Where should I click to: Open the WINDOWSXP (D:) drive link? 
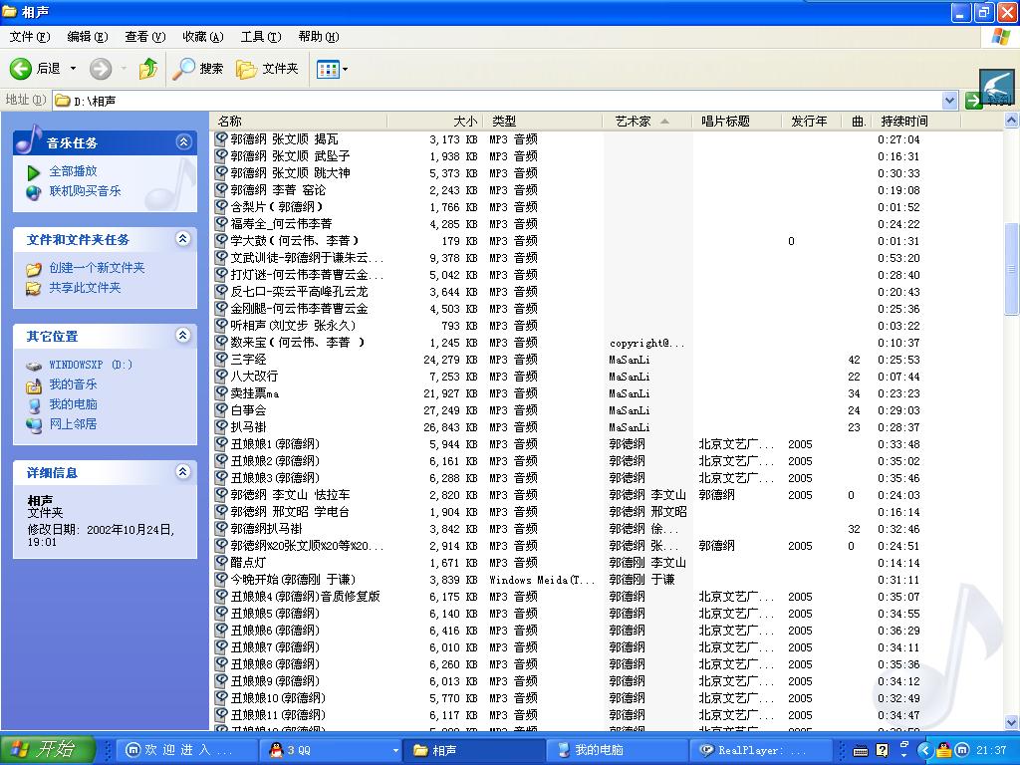(x=91, y=365)
